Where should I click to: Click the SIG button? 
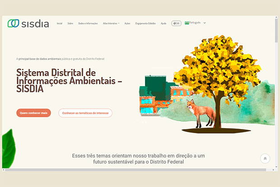[x=176, y=23]
